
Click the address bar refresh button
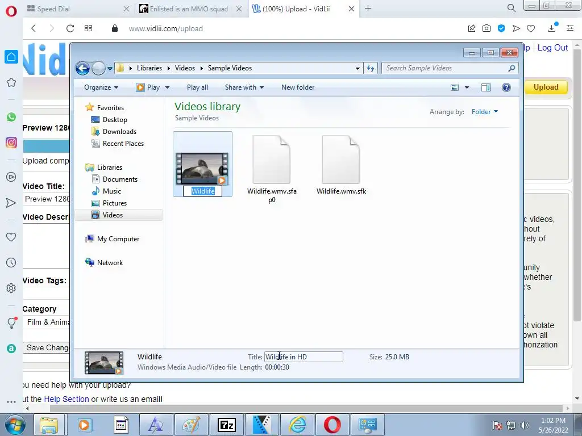point(371,68)
